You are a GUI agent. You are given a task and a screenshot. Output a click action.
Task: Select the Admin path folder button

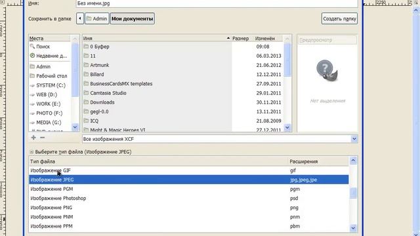point(97,19)
